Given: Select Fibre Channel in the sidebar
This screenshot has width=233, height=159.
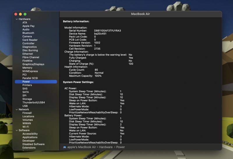Looking at the screenshot, I should point(31,57).
